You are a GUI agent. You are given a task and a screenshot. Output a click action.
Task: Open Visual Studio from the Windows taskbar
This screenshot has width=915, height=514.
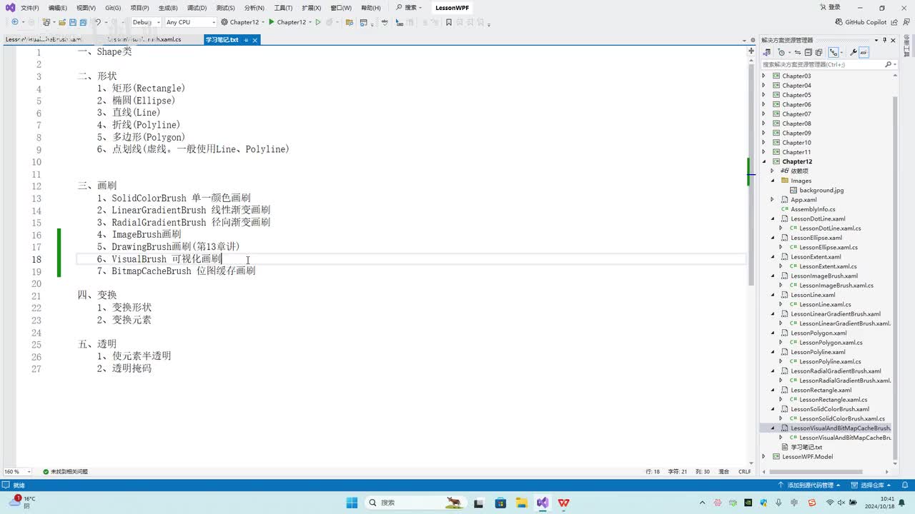tap(543, 503)
